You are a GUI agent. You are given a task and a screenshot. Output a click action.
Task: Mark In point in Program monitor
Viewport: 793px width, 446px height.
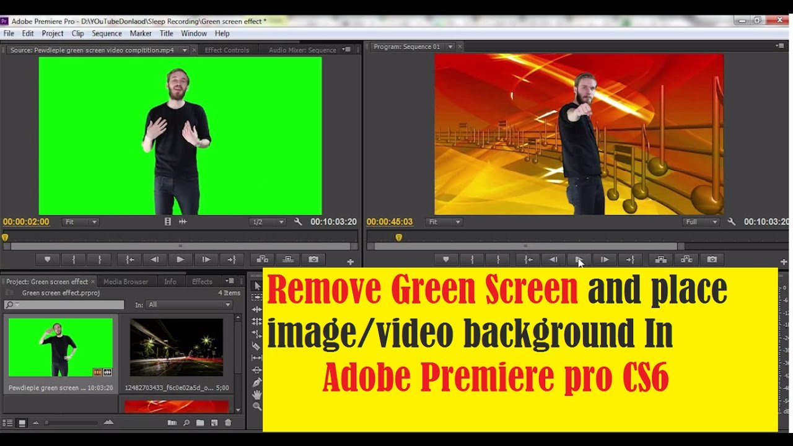[472, 260]
